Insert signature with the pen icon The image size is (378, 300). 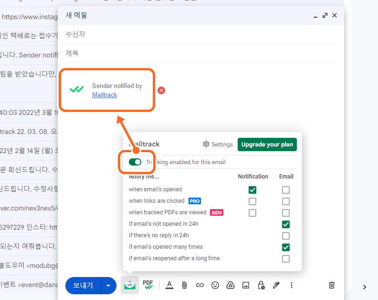[x=276, y=285]
